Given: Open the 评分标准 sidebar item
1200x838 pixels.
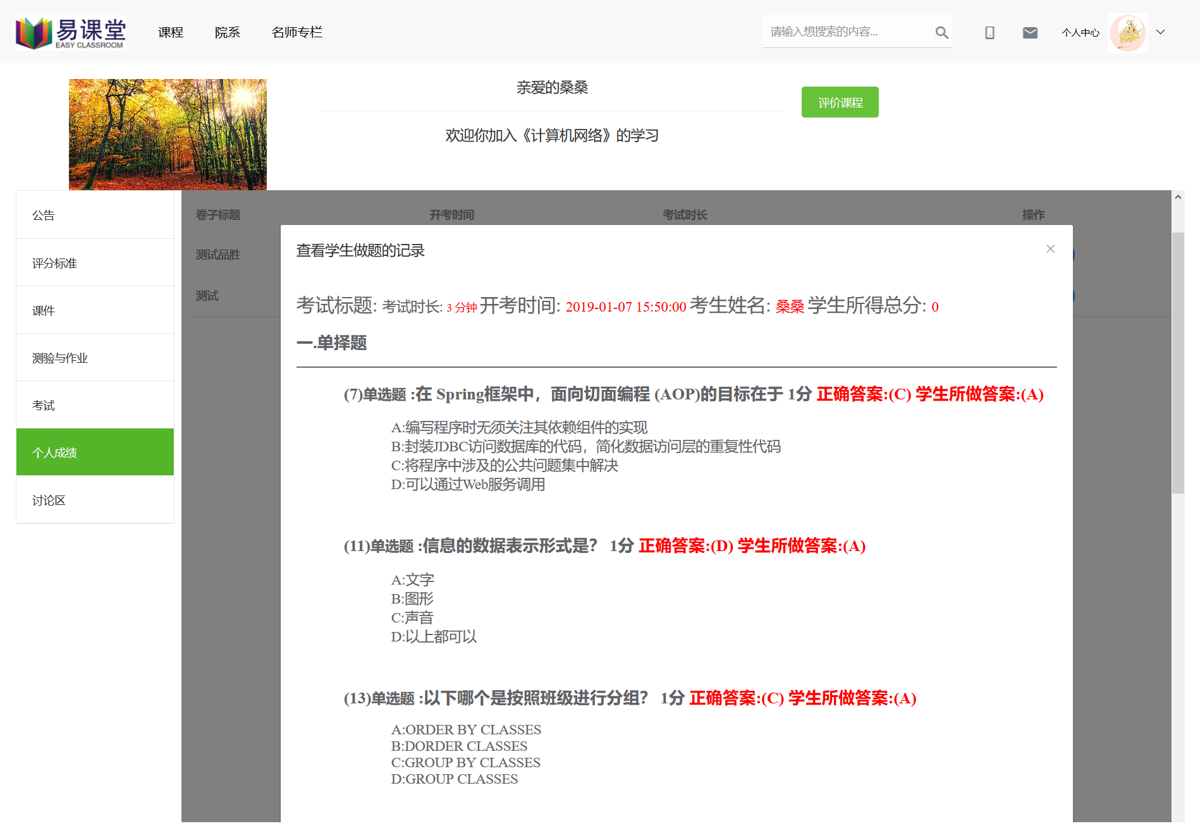Looking at the screenshot, I should pos(54,262).
